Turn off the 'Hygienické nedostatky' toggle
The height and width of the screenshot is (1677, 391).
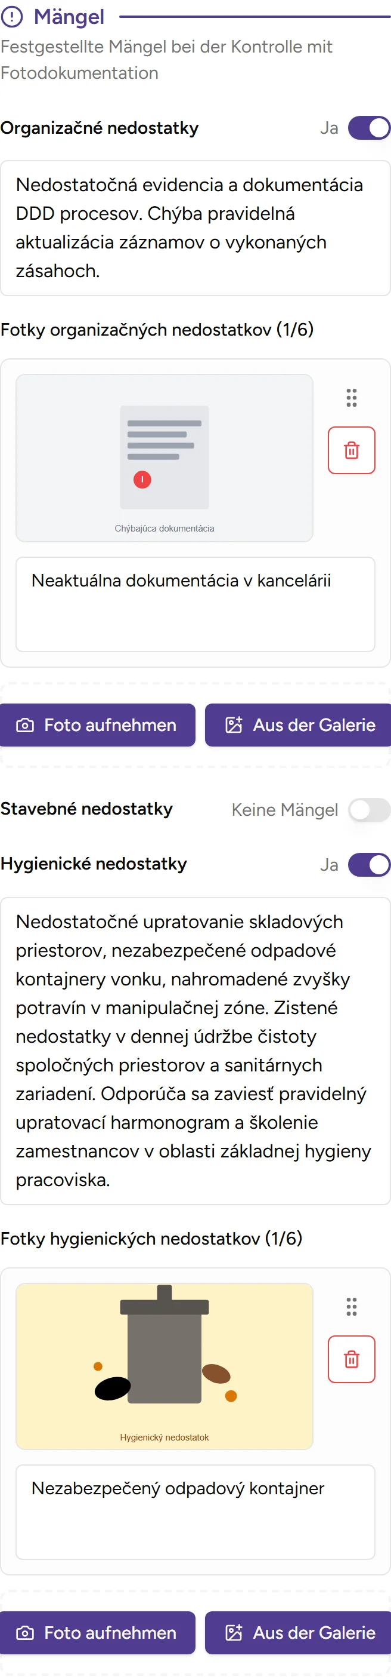[368, 865]
